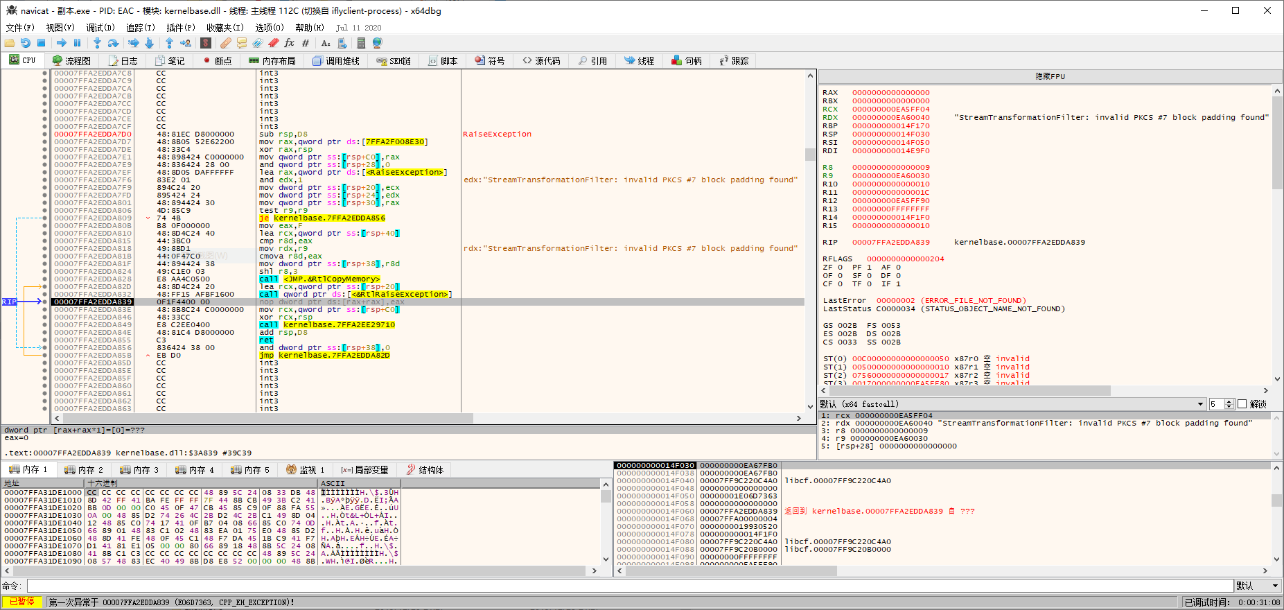Screen dimensions: 1284x610
Task: Open the 帮助(H) menu
Action: click(310, 28)
